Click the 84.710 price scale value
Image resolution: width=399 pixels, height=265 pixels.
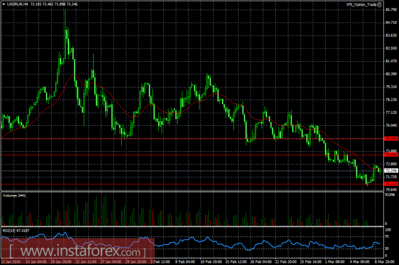pyautogui.click(x=391, y=23)
